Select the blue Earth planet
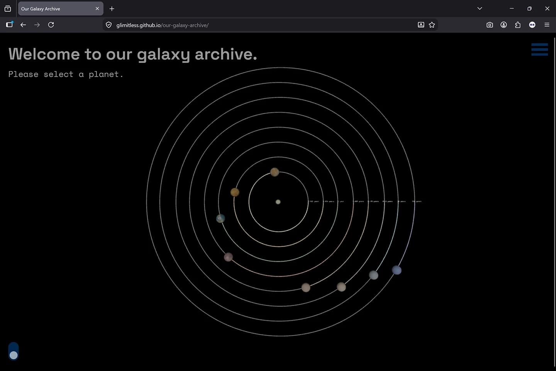This screenshot has width=556, height=371. pos(220,218)
